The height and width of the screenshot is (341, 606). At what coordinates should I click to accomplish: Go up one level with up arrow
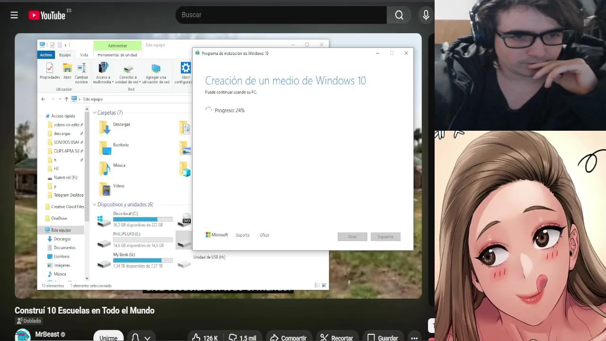[66, 99]
